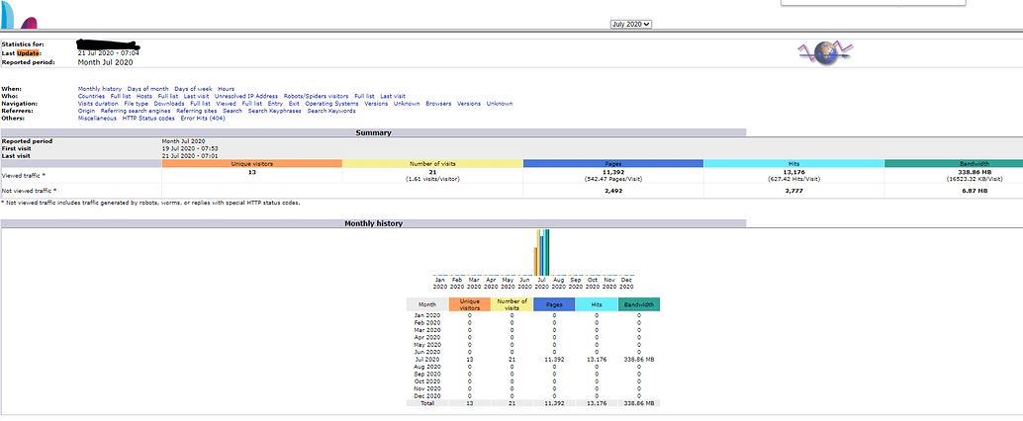Open the Miscellaneous link
Image resolution: width=1023 pixels, height=421 pixels.
97,119
